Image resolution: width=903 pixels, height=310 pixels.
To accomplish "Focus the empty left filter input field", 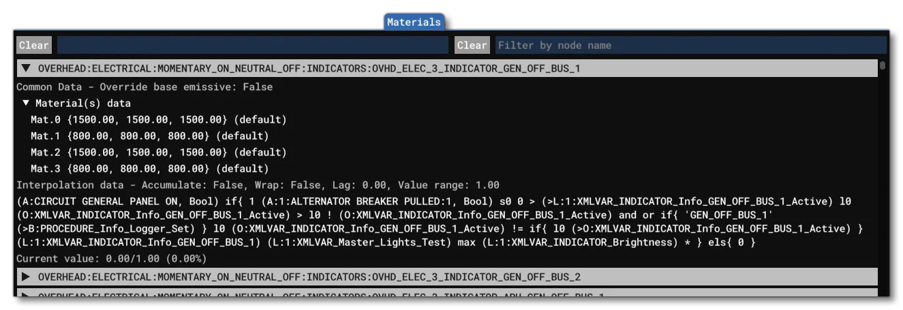I will point(252,45).
